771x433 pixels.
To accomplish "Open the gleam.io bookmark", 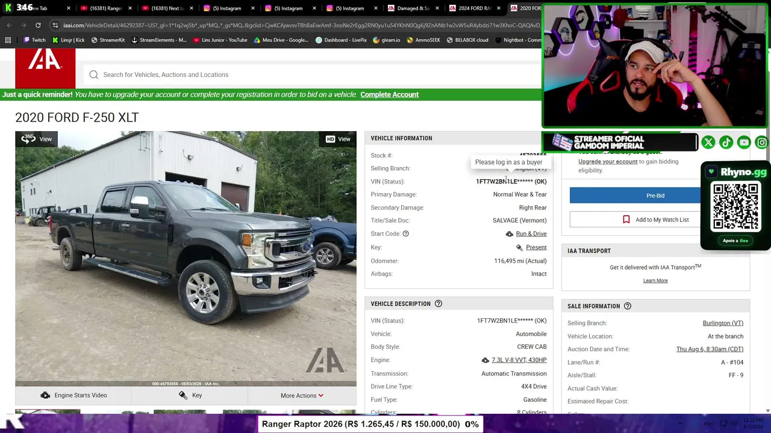I will 386,40.
